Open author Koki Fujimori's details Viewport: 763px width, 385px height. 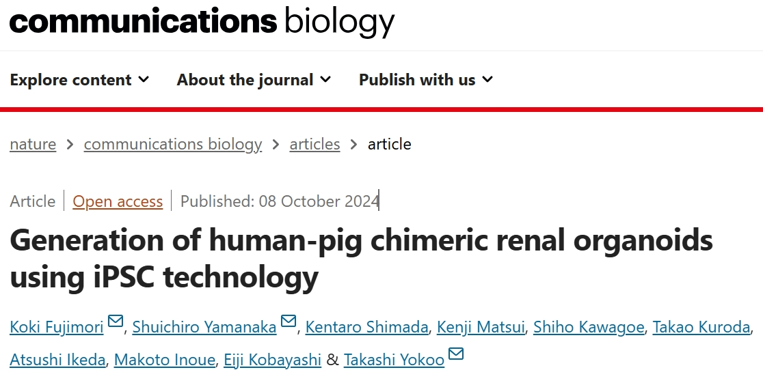(57, 327)
